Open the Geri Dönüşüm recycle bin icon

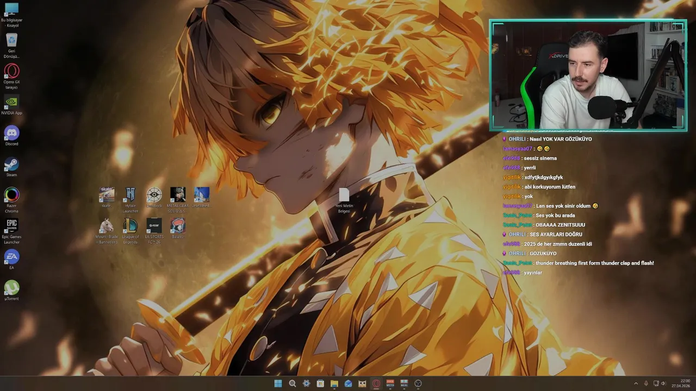click(11, 46)
